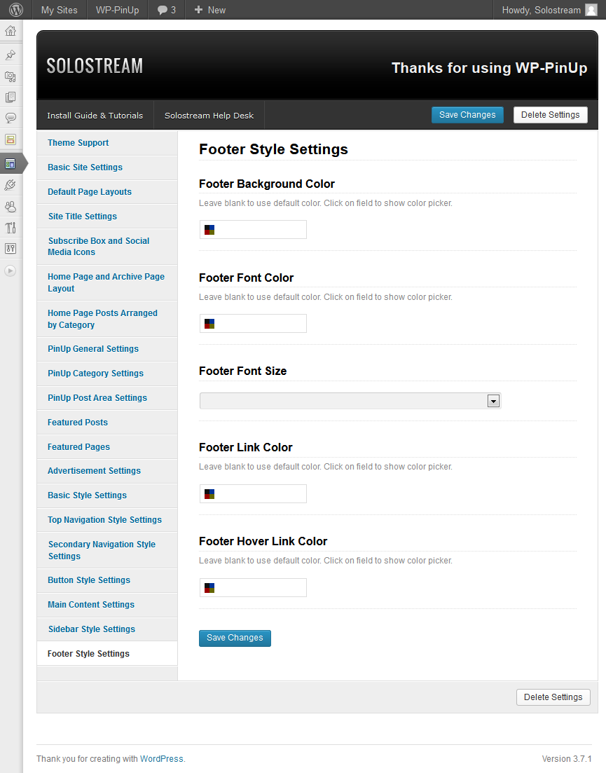The width and height of the screenshot is (606, 773).
Task: Go to PinUp General Settings
Action: click(x=107, y=349)
